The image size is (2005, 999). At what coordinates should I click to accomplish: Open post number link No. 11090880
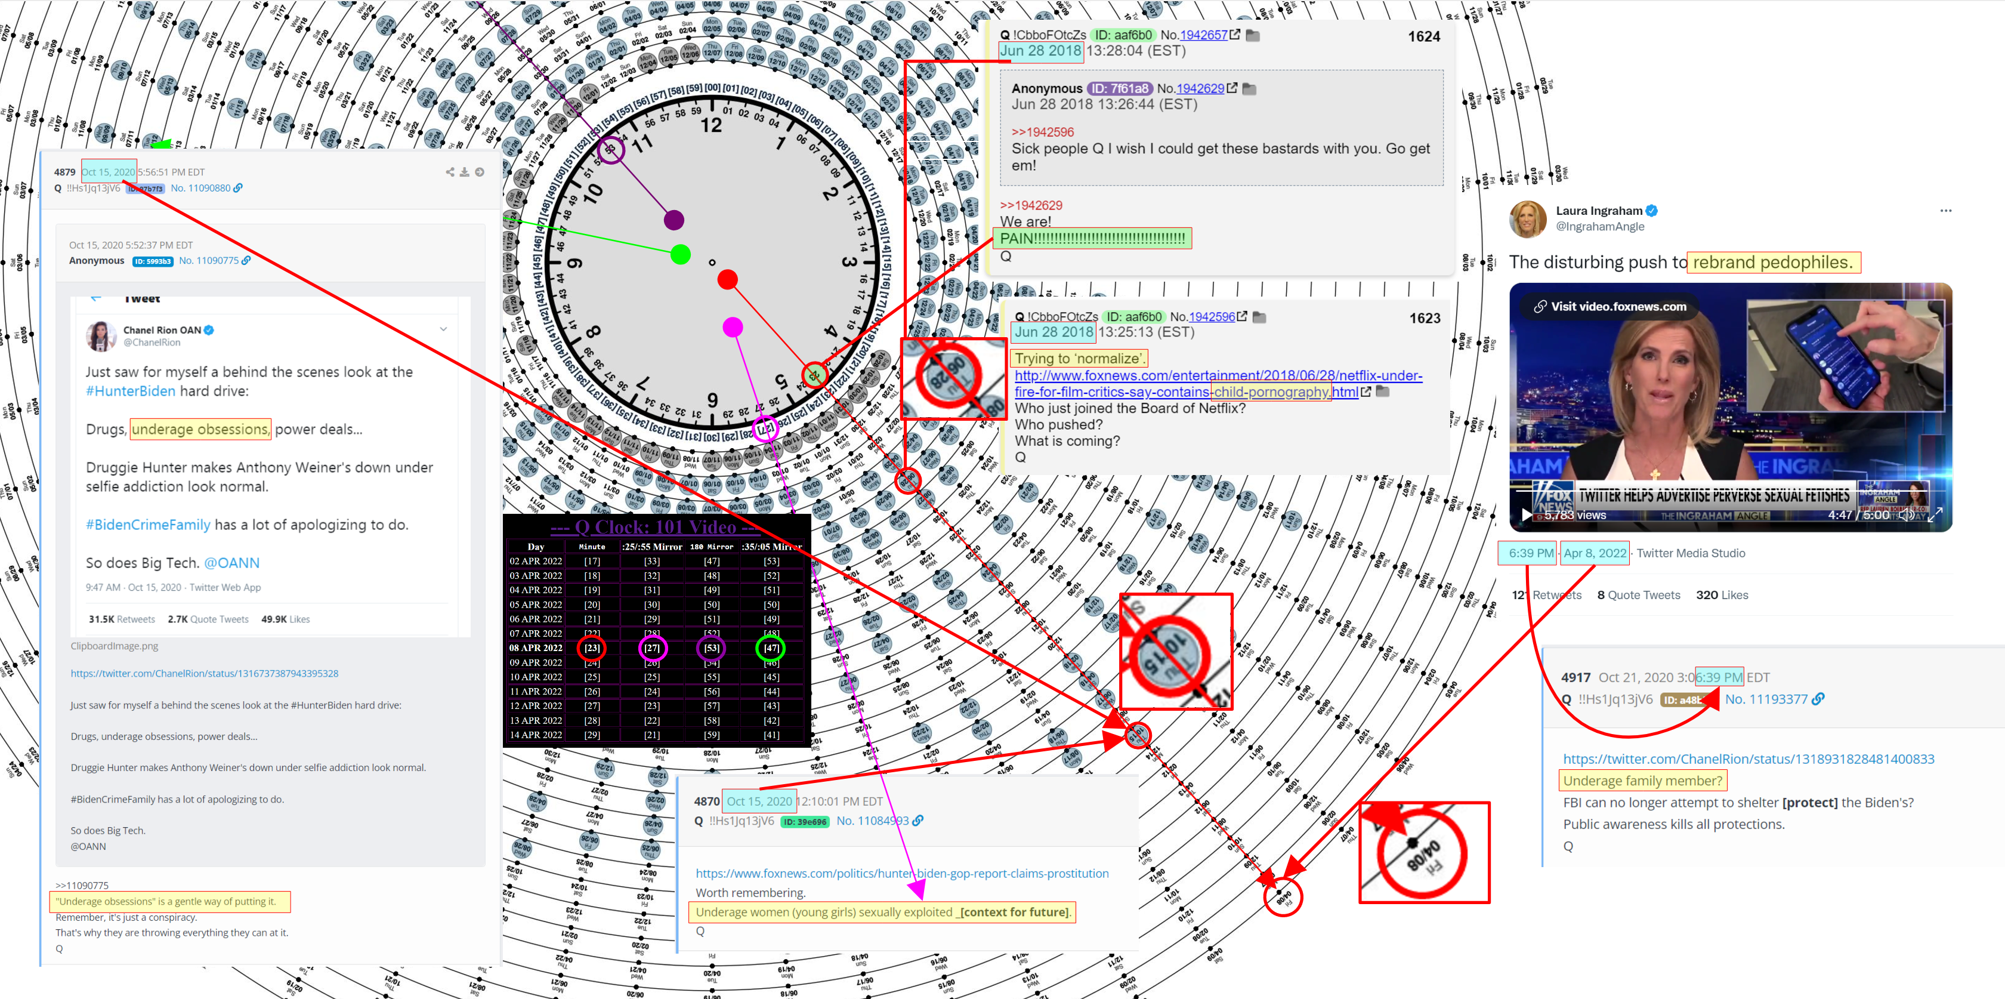pos(201,187)
